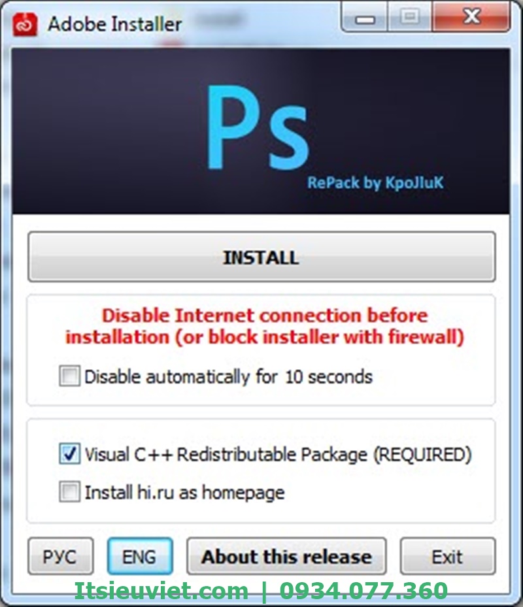Click 'RePack by KpoJIuK' text

pos(375,183)
